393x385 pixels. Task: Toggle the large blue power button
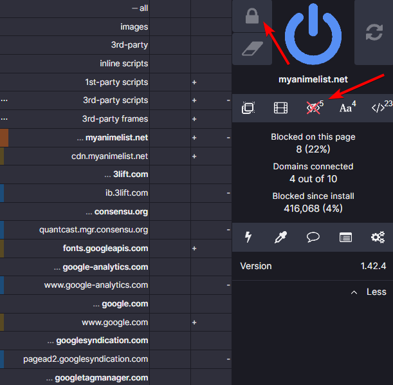pos(313,32)
